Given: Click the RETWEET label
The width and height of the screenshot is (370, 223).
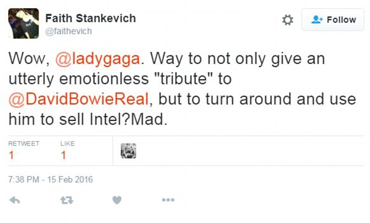Looking at the screenshot, I should [x=24, y=143].
